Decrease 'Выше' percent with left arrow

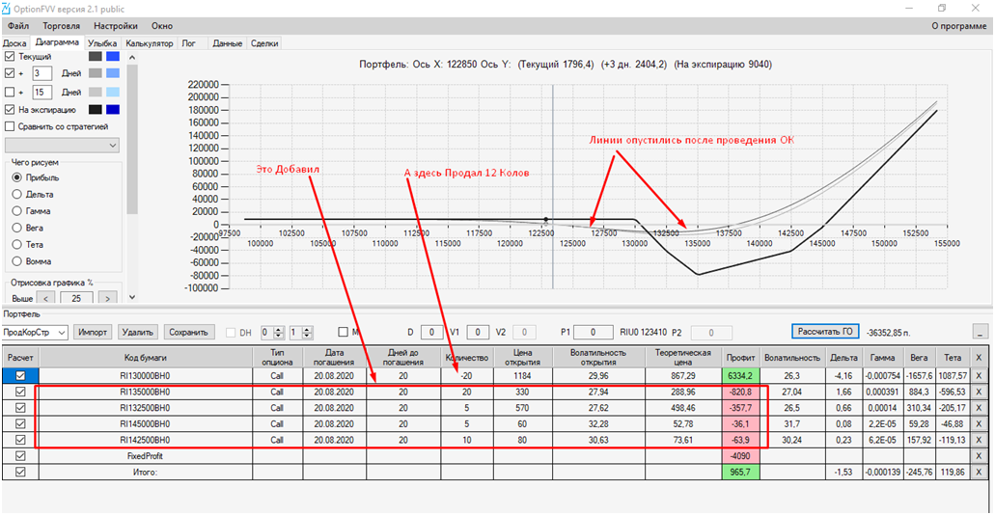[45, 297]
